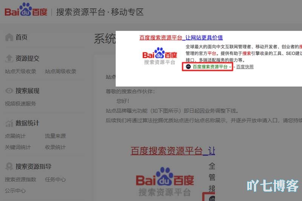Click the eye icon beside 搜索展现
This screenshot has width=302, height=201.
pyautogui.click(x=9, y=91)
